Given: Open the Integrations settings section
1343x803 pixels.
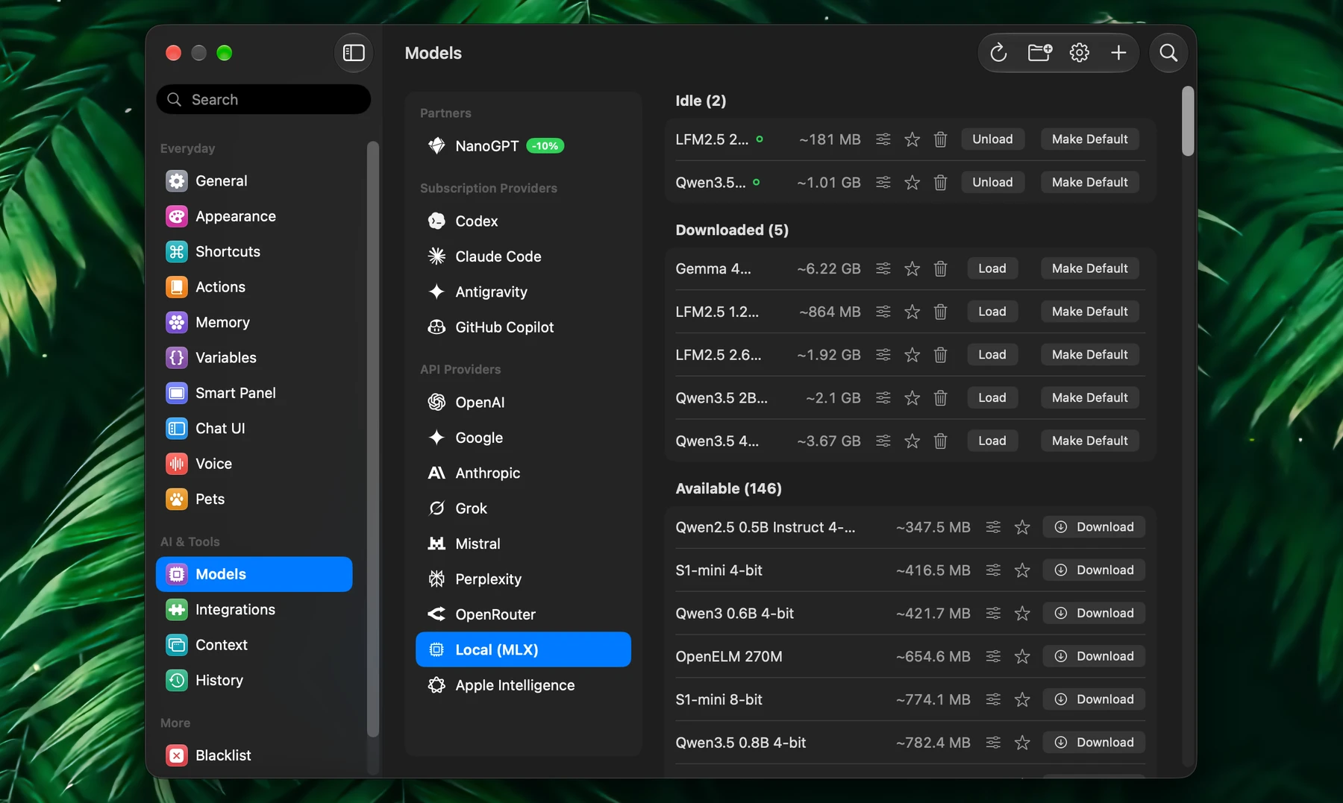Looking at the screenshot, I should click(254, 610).
